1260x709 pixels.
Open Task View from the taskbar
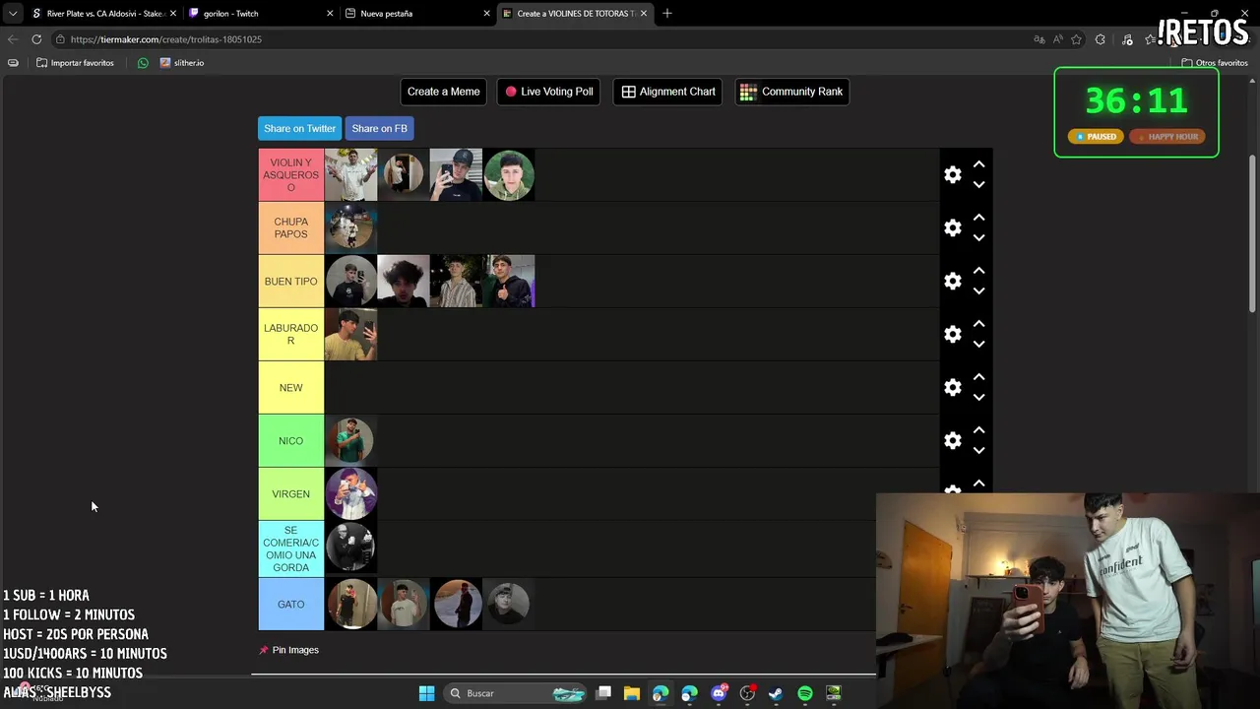603,693
